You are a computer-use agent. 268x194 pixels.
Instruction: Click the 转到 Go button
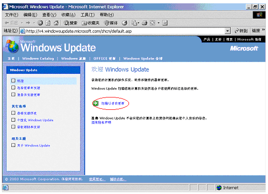(241, 31)
